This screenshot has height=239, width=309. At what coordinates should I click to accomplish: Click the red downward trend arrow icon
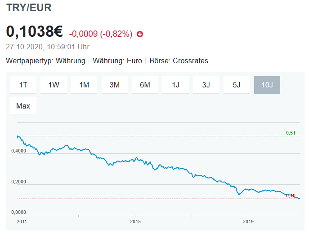[x=140, y=34]
